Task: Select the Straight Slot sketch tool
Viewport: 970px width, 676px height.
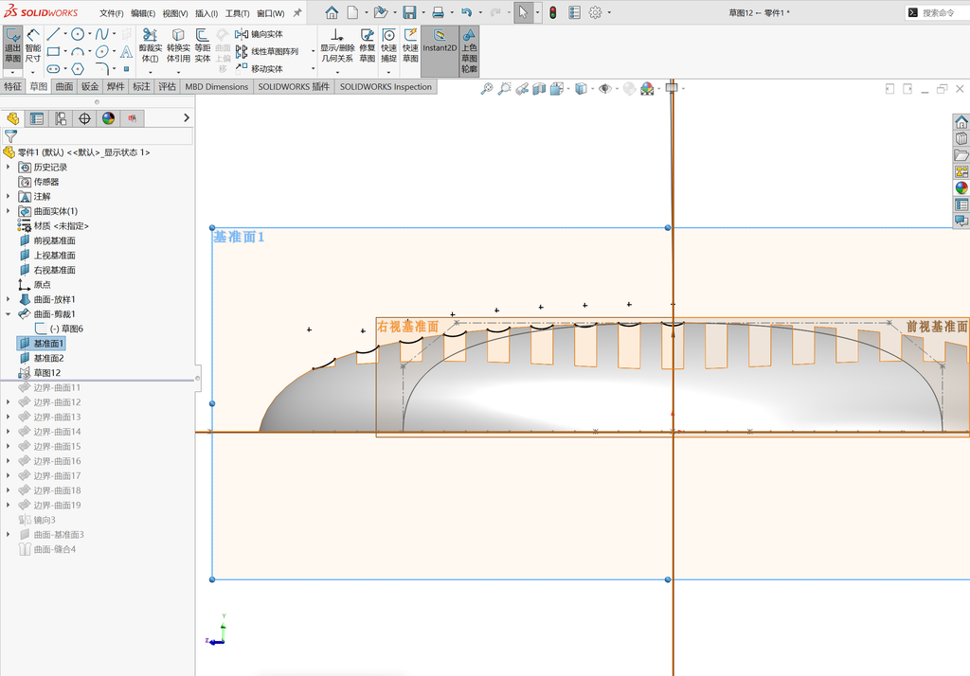Action: click(x=53, y=69)
